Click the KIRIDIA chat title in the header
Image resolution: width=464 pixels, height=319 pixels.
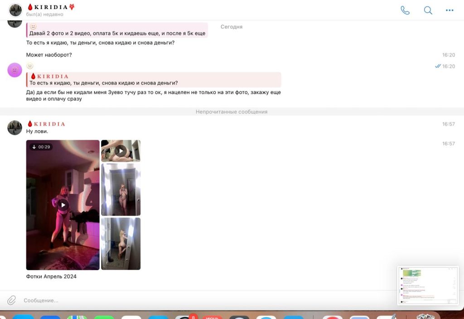50,7
